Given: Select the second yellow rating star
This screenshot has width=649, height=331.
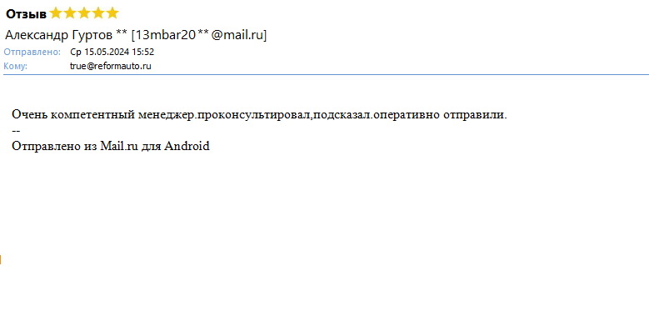Looking at the screenshot, I should point(70,13).
